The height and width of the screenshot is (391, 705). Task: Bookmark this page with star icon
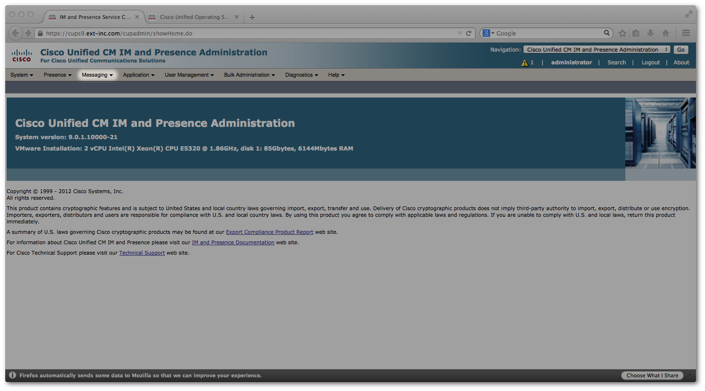pyautogui.click(x=623, y=33)
